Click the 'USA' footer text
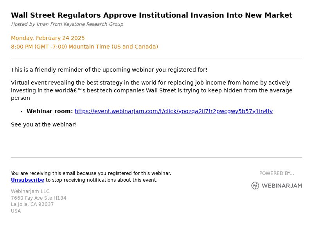Viewport: 313px width, 238px height. point(16,211)
